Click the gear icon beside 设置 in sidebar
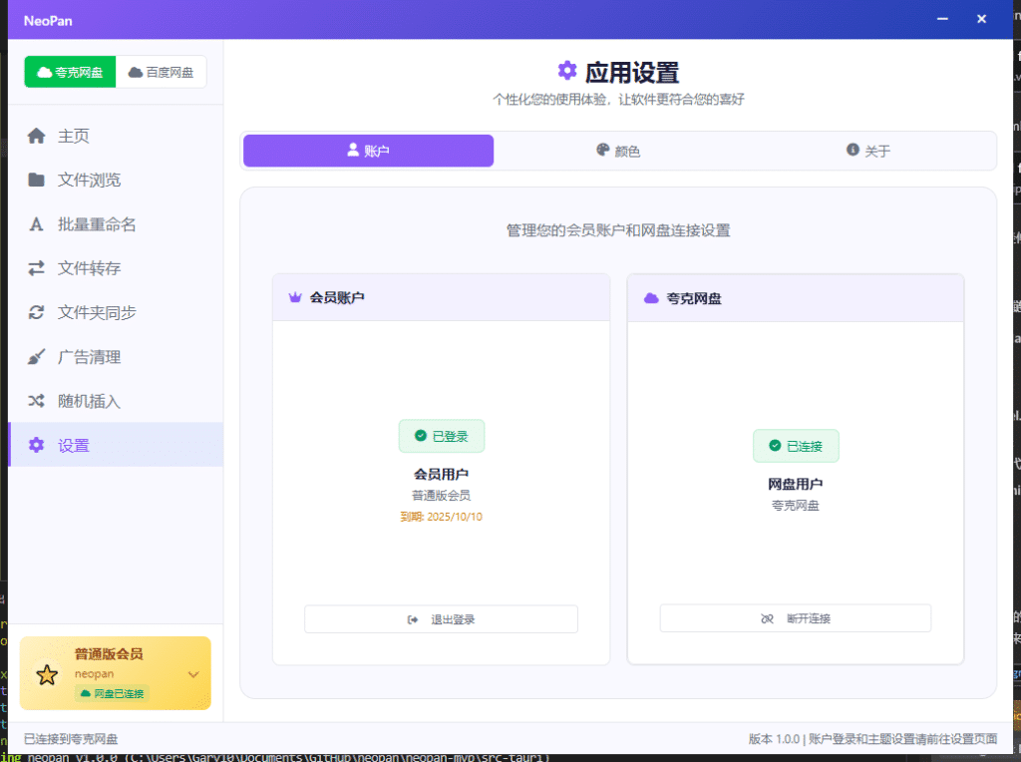The height and width of the screenshot is (762, 1021). (37, 445)
